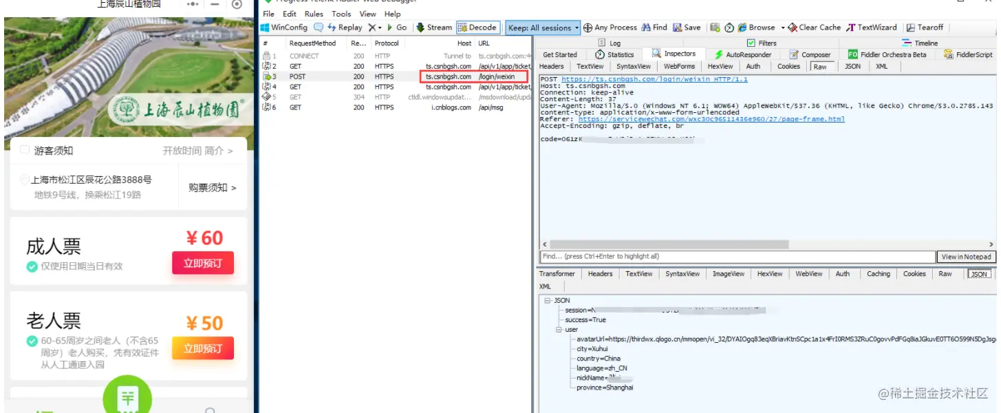Select session 6 i.cnblogs.com /api/msg row
Image resolution: width=1001 pixels, height=413 pixels.
(x=396, y=107)
